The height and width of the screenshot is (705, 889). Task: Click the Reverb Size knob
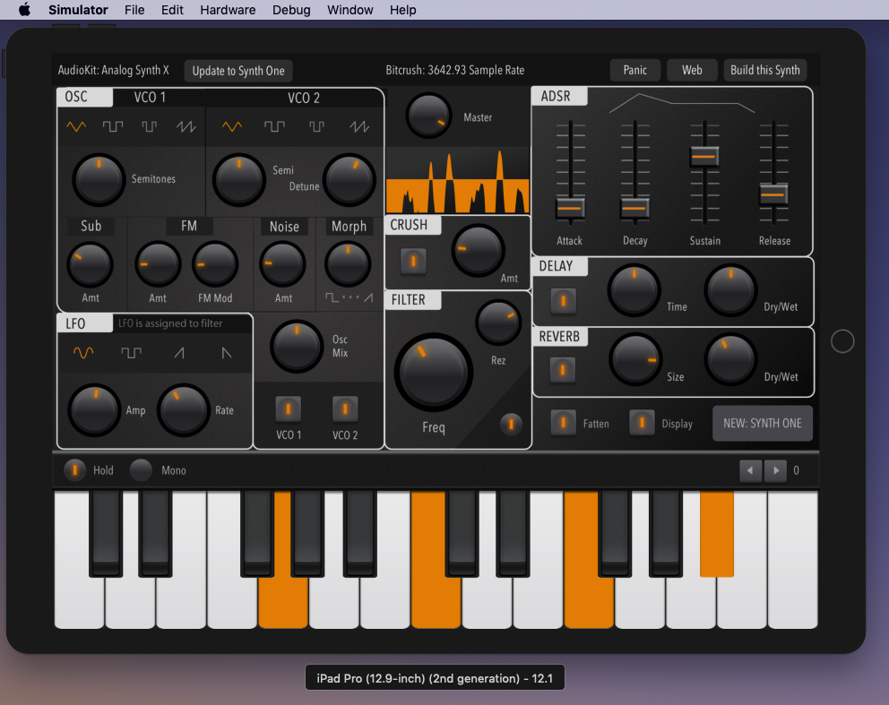[x=635, y=360]
